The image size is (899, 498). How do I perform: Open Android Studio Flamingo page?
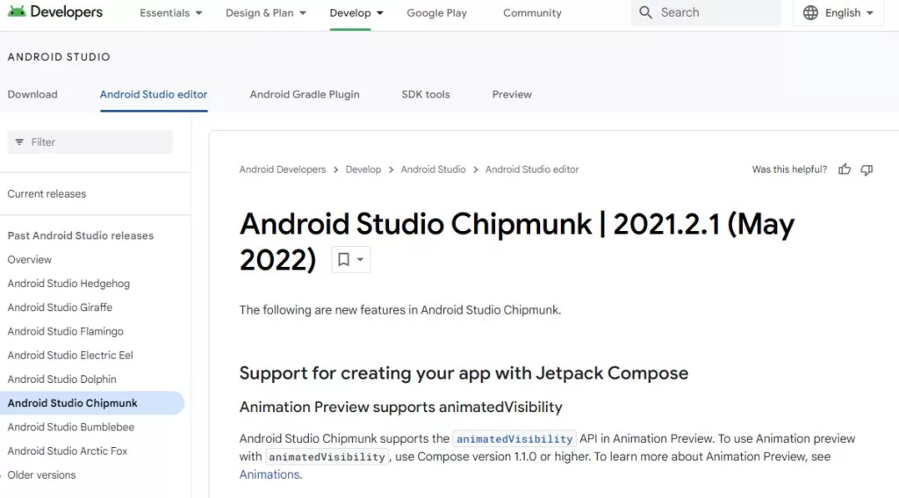[65, 332]
